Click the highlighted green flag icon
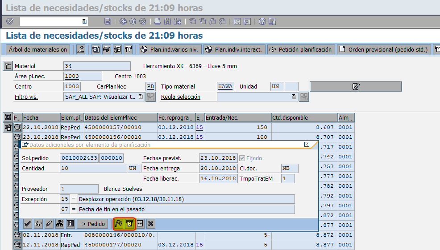Screen dimensions: 440x250 119,224
